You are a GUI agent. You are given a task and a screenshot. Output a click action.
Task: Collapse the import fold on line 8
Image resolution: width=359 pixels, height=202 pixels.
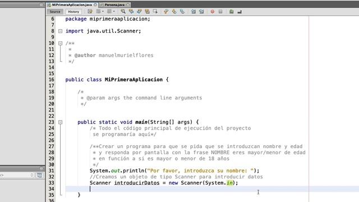(x=60, y=31)
